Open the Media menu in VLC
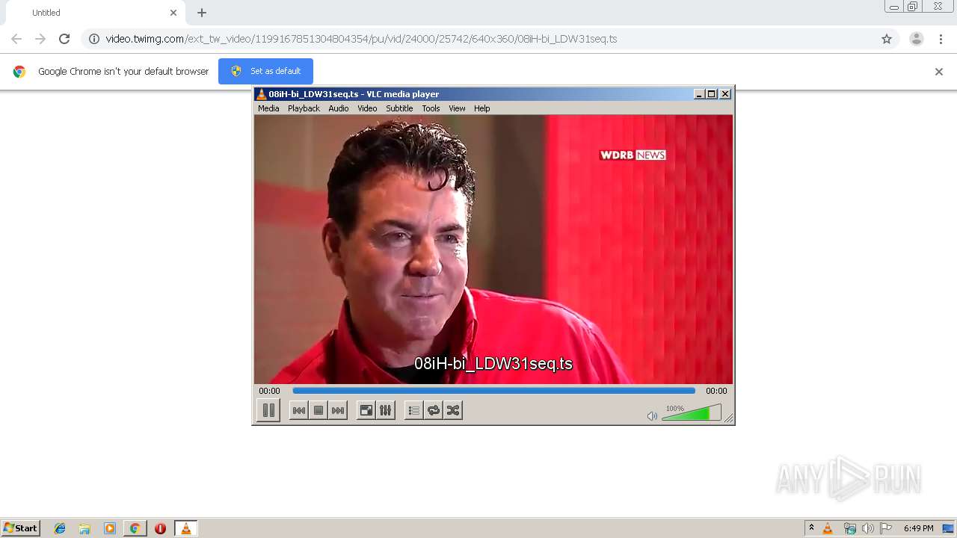The width and height of the screenshot is (957, 538). tap(268, 108)
